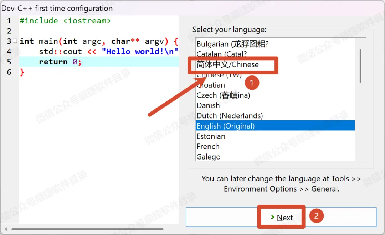Viewport: 385px width, 235px height.
Task: Select French language entry
Action: coord(275,146)
